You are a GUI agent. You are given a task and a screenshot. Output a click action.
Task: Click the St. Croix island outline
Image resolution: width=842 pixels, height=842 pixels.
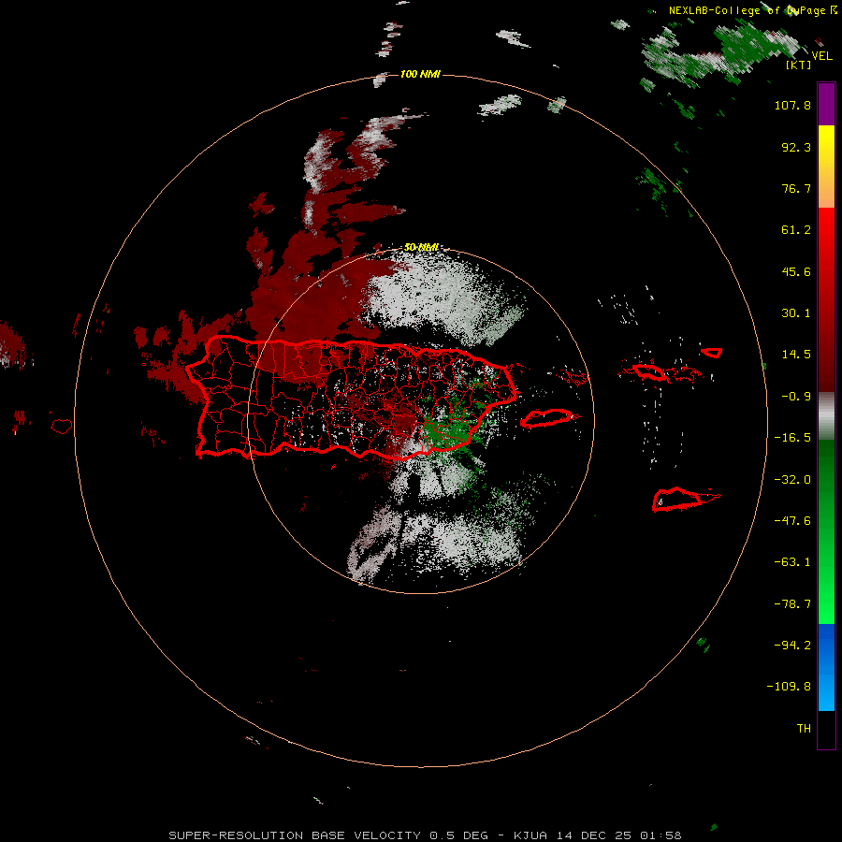click(x=677, y=500)
